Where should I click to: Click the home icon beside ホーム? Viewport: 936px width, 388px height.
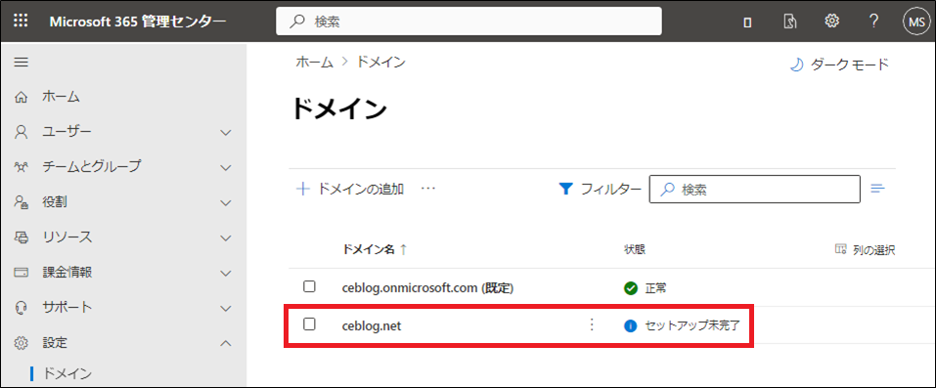(21, 97)
